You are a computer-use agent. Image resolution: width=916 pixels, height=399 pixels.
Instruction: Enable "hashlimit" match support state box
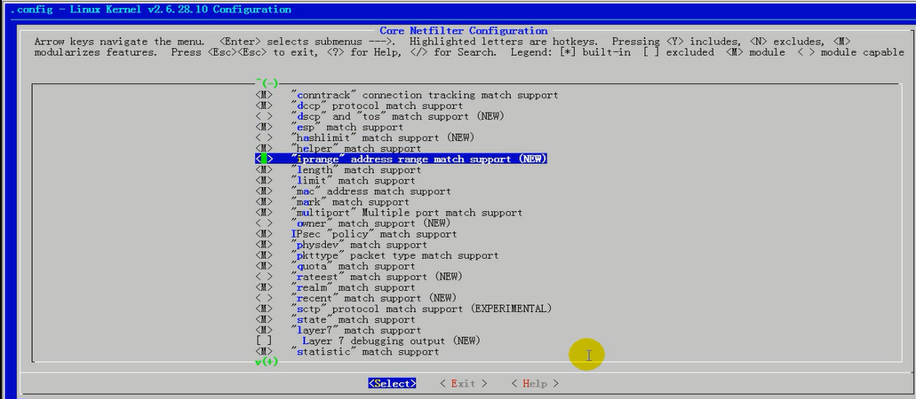click(x=264, y=137)
